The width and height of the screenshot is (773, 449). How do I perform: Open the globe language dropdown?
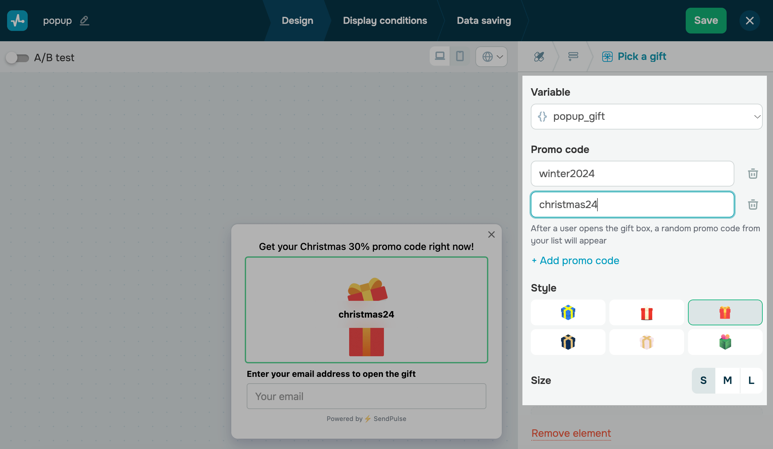coord(491,57)
